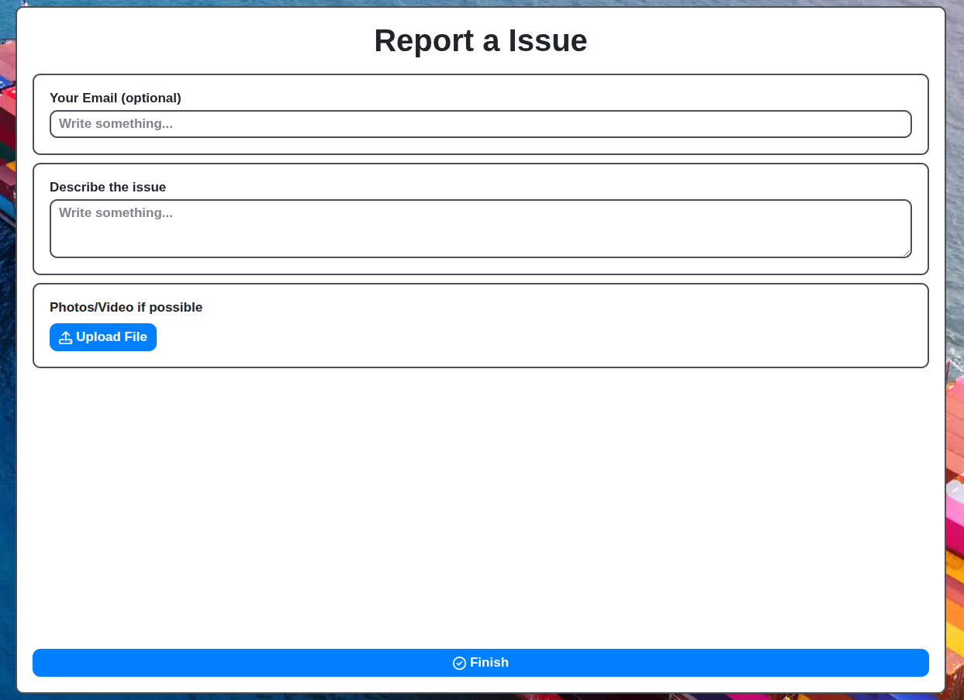Click the Your Email (optional) label

tap(115, 98)
